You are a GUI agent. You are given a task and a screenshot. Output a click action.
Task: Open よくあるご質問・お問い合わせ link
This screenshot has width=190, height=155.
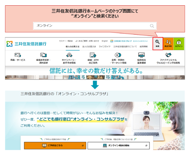click(x=87, y=41)
